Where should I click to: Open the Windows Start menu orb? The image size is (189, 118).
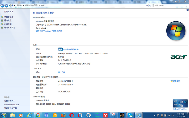pyautogui.click(x=4, y=115)
